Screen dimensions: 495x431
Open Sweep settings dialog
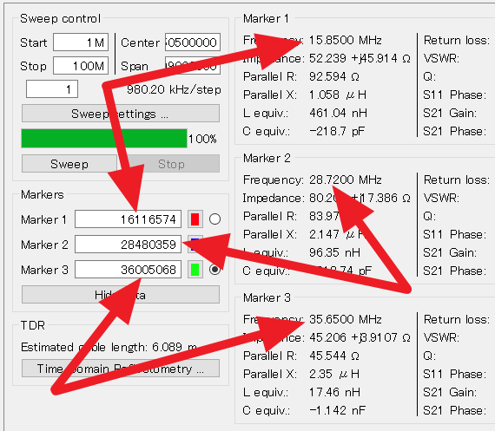click(121, 114)
